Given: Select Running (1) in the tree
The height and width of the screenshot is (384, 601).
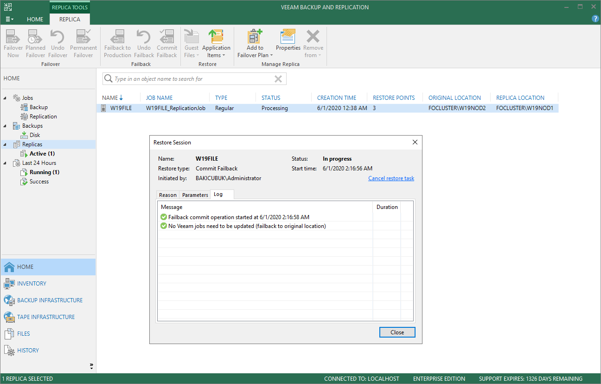Looking at the screenshot, I should [x=45, y=172].
